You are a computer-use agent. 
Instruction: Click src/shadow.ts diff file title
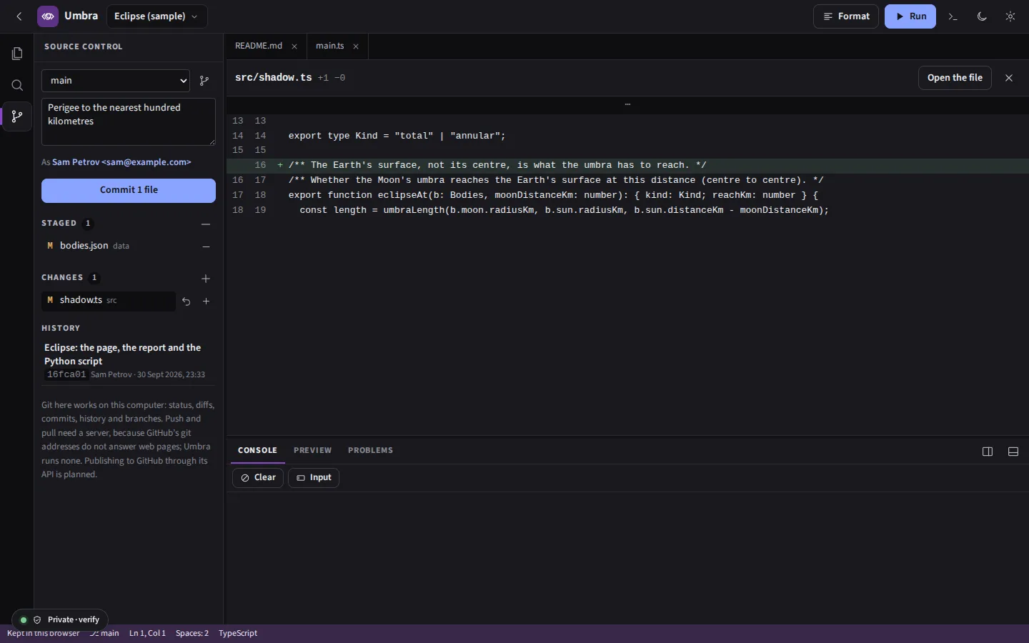[x=274, y=78]
